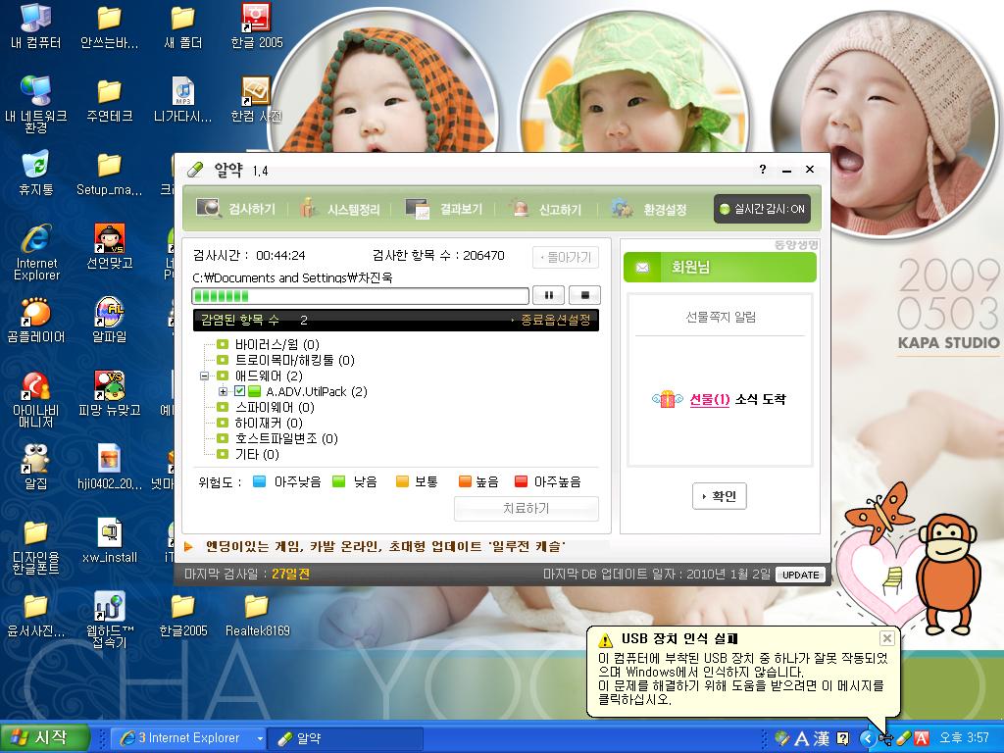The height and width of the screenshot is (753, 1004).
Task: Stop the running scan
Action: (x=584, y=295)
